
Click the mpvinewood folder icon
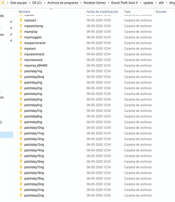(21, 60)
